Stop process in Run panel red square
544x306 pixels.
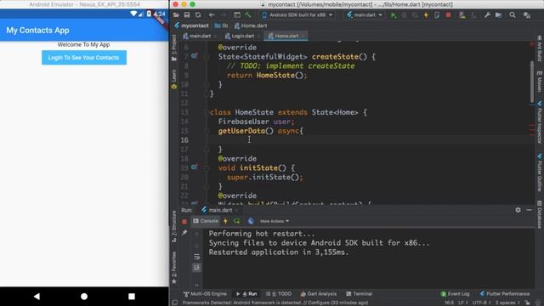184,221
